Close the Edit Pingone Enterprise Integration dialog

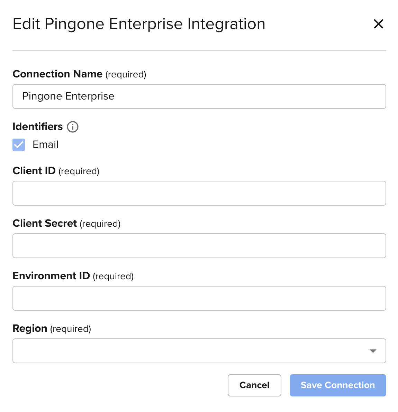click(x=379, y=24)
